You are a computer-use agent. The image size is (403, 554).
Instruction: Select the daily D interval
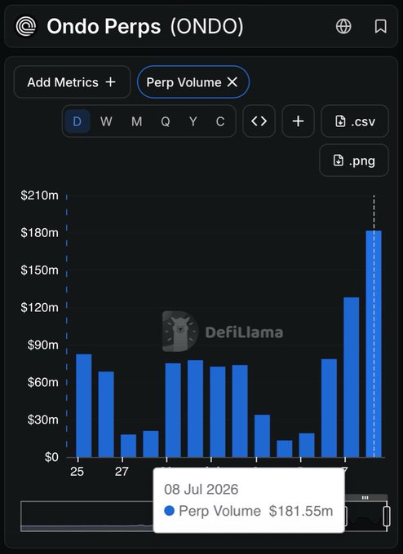pos(77,121)
